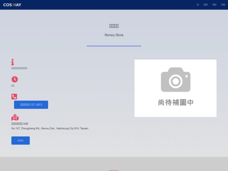Call the store via 07-371-2815 button
Screen dimensions: 228x171
point(31,105)
